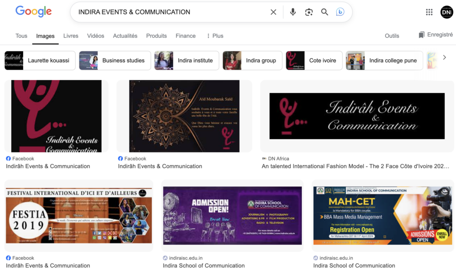
Task: Go to the Actualités tab
Action: tap(125, 36)
